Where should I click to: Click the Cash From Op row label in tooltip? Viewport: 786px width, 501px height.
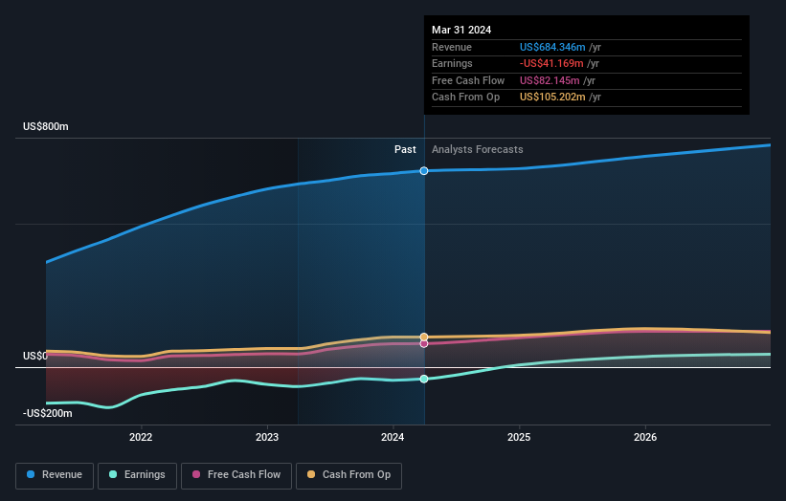465,98
